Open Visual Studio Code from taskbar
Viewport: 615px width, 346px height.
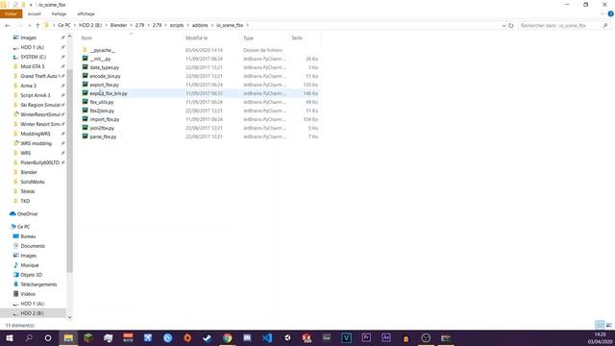[x=267, y=337]
